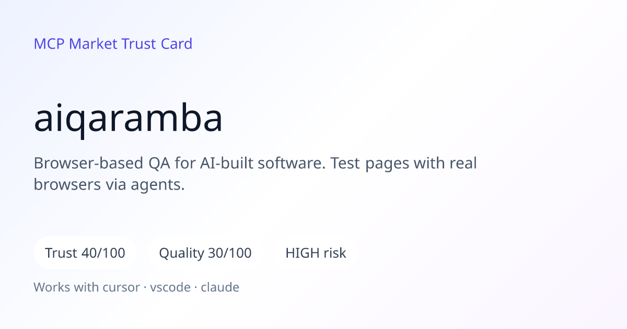The width and height of the screenshot is (627, 329).
Task: Select the Quality 30/100 badge
Action: pos(205,253)
